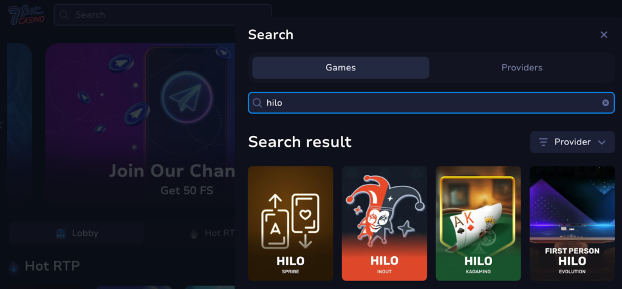
Task: Click the Join Our Channel banner
Action: [140, 124]
